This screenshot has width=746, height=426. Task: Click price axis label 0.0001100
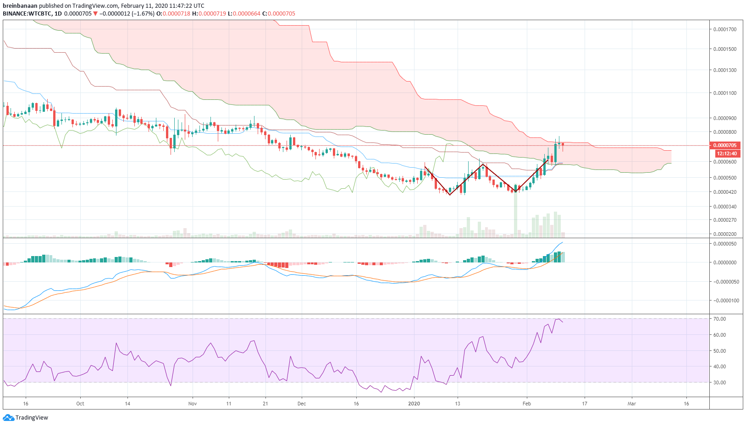(x=725, y=93)
